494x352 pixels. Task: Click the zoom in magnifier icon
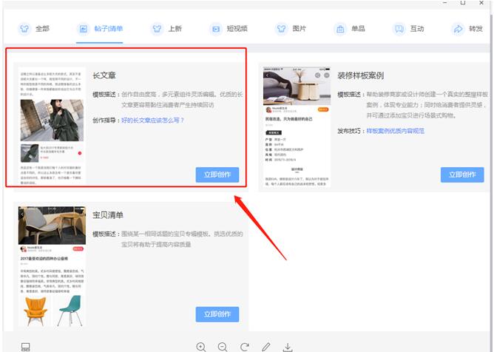click(x=201, y=346)
